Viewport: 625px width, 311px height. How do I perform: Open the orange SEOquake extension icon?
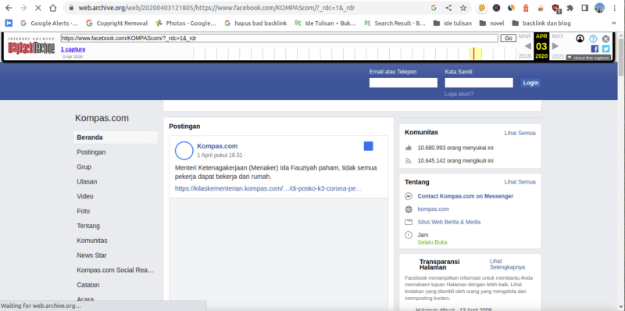[x=482, y=8]
